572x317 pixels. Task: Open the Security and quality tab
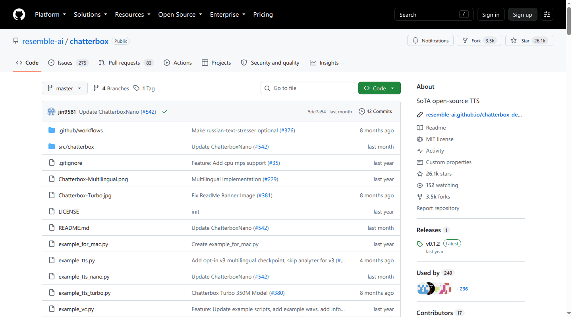270,63
